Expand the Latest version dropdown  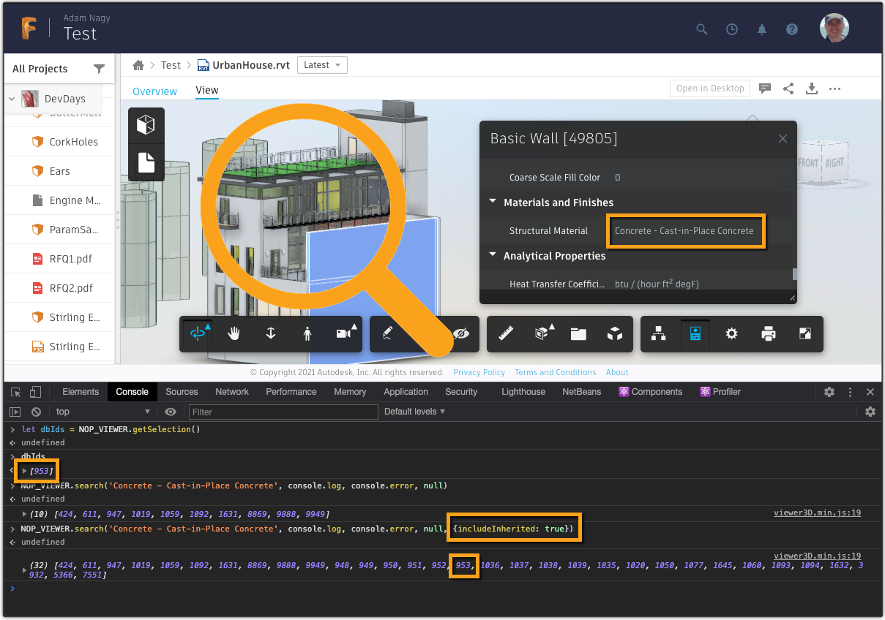(x=322, y=65)
